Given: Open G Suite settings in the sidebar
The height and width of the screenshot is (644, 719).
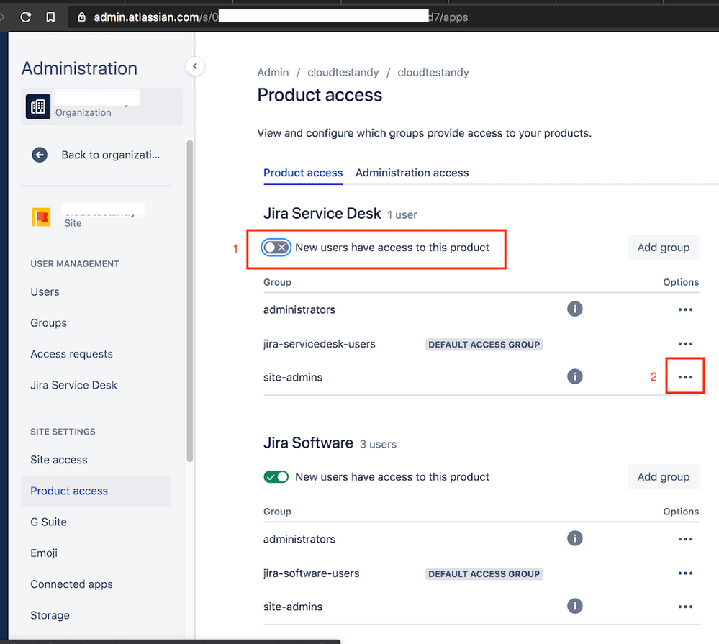Looking at the screenshot, I should [49, 522].
